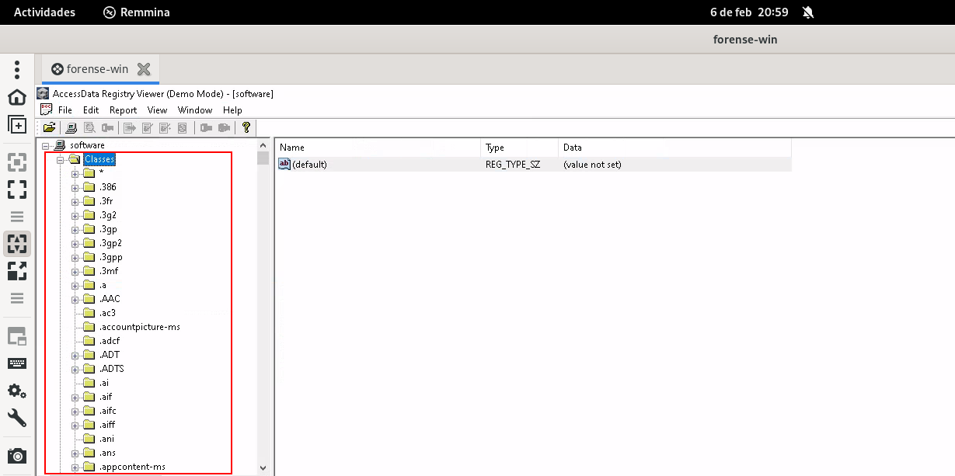Open Remmina three-dots menu in sidebar

[x=17, y=69]
